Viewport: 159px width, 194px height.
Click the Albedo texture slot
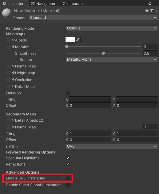pos(8,40)
